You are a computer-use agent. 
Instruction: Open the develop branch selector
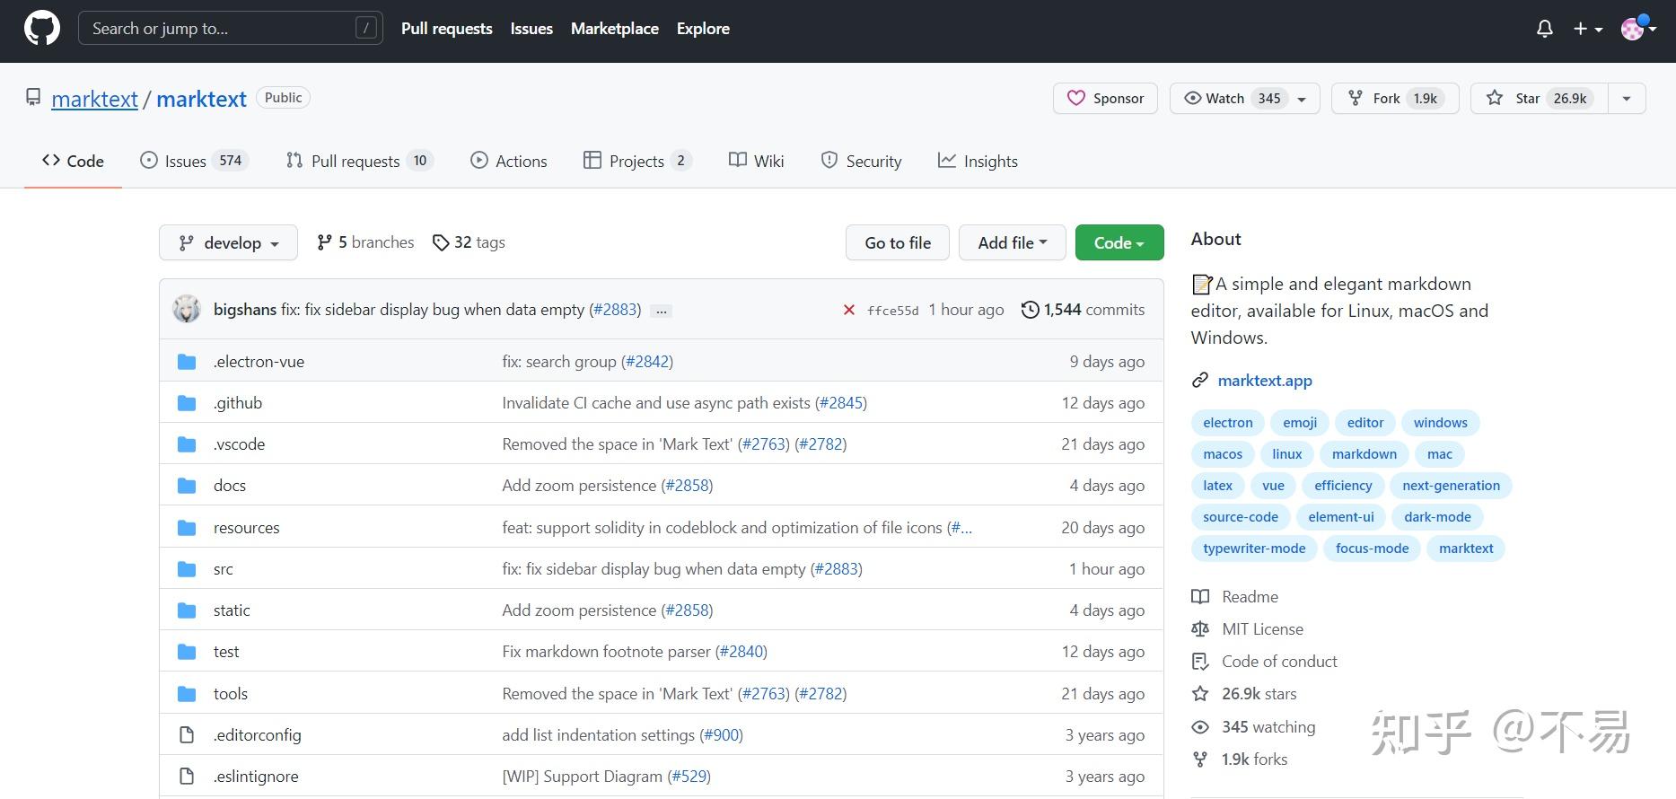(228, 242)
